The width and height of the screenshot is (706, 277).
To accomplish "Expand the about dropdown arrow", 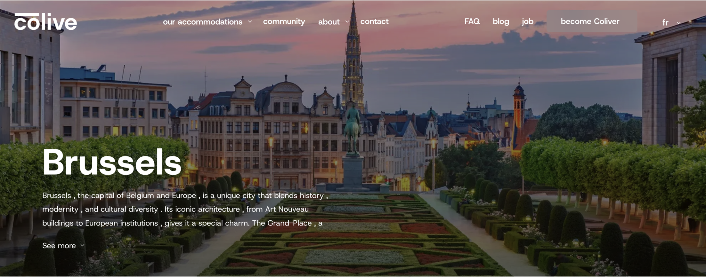I will 347,22.
